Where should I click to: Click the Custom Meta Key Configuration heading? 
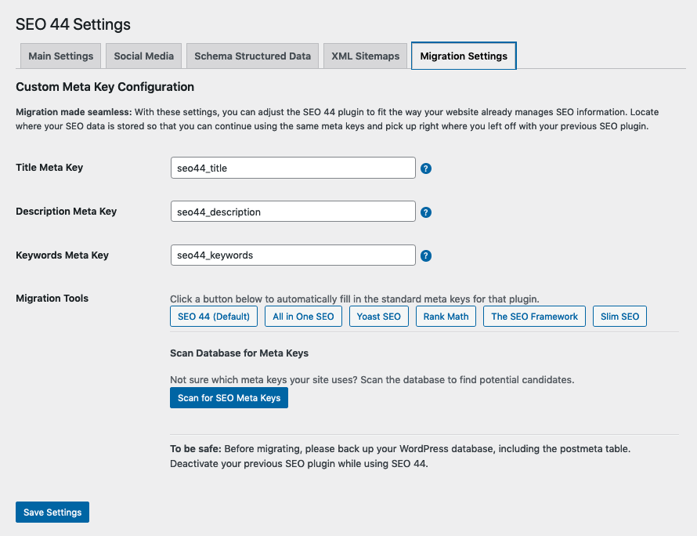[105, 87]
